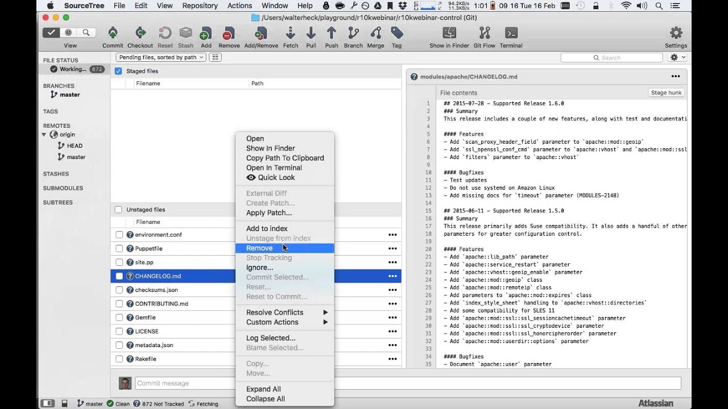Open the Branch tool
This screenshot has height=409, width=728.
click(353, 34)
